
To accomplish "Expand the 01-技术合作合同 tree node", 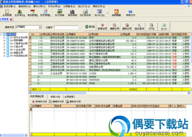I will (4, 38).
